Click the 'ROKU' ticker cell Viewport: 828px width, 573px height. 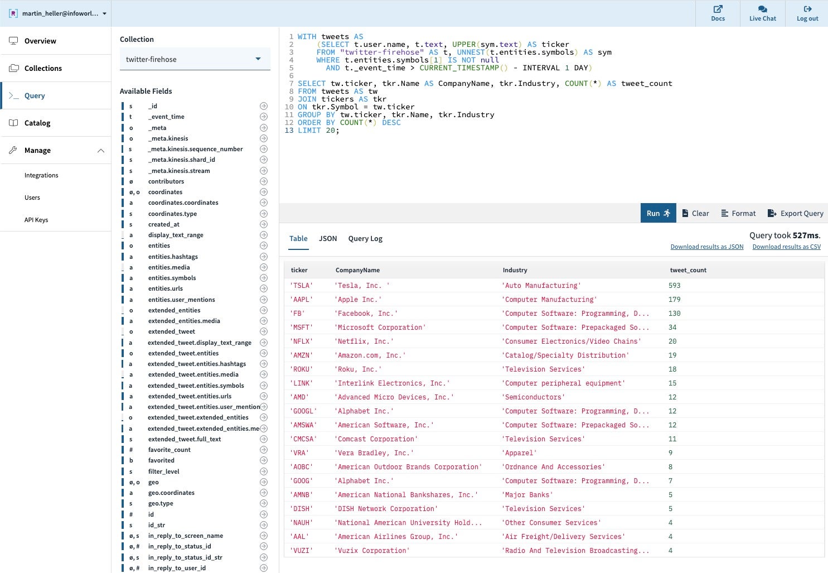[302, 369]
